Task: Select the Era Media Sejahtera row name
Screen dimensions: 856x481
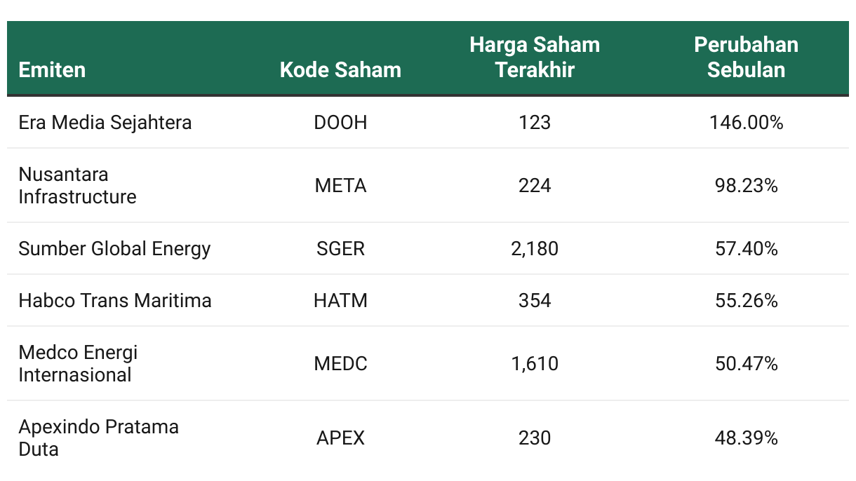Action: [105, 123]
